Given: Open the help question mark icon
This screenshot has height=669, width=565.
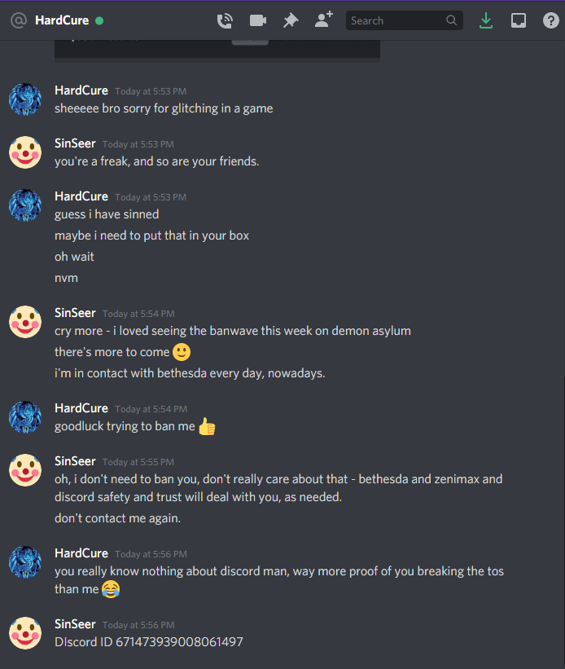Looking at the screenshot, I should click(x=551, y=20).
